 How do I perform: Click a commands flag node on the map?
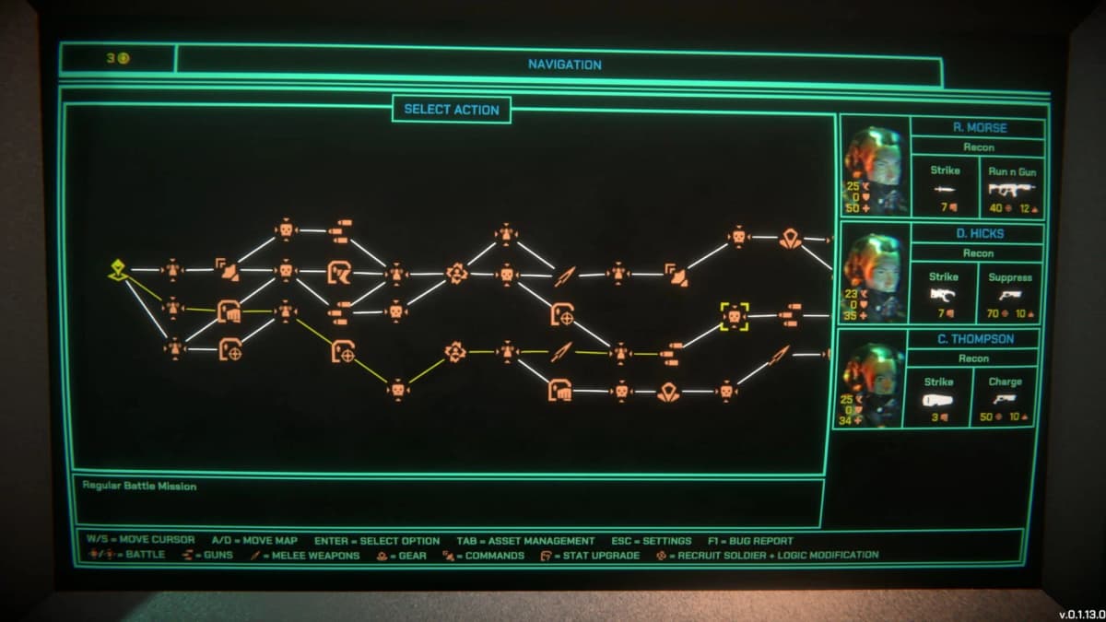coord(228,270)
